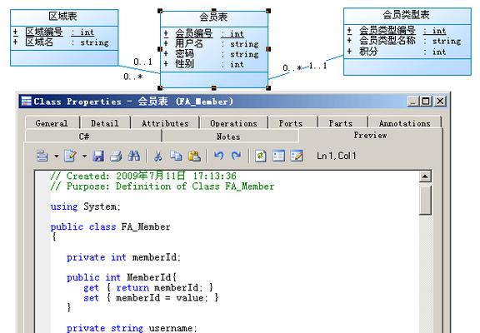Click the Redo arrow icon
The width and height of the screenshot is (480, 333).
click(x=236, y=156)
